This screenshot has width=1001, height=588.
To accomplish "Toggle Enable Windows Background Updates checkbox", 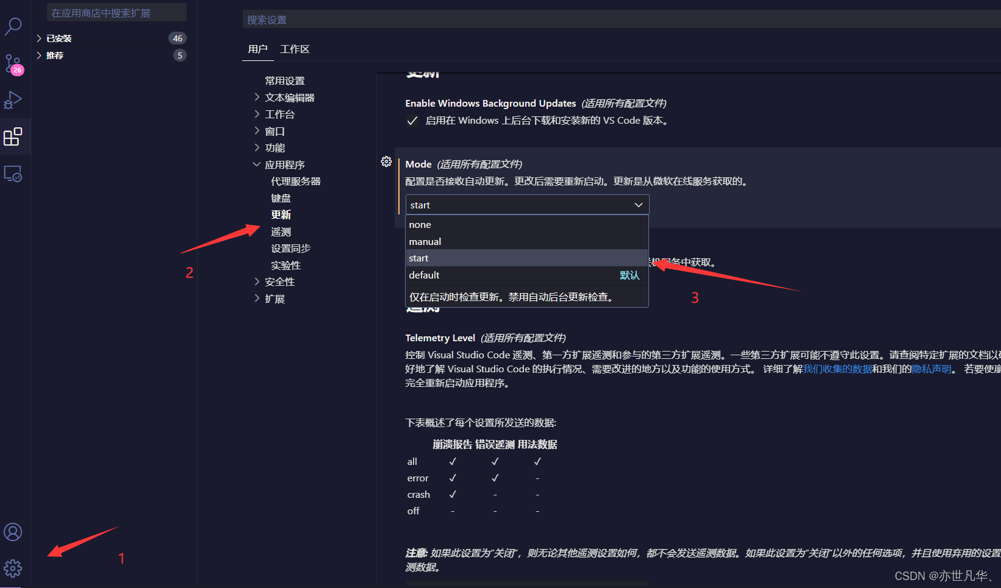I will pos(412,121).
